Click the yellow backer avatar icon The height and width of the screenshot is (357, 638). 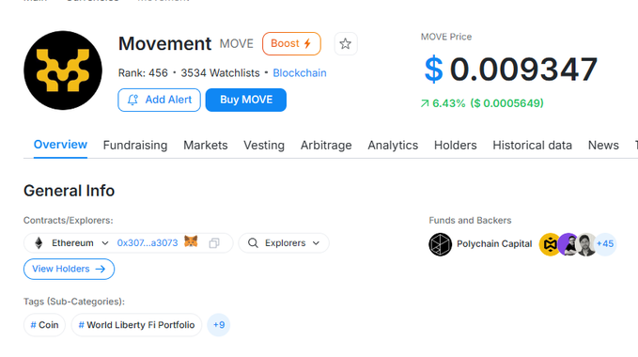[550, 244]
